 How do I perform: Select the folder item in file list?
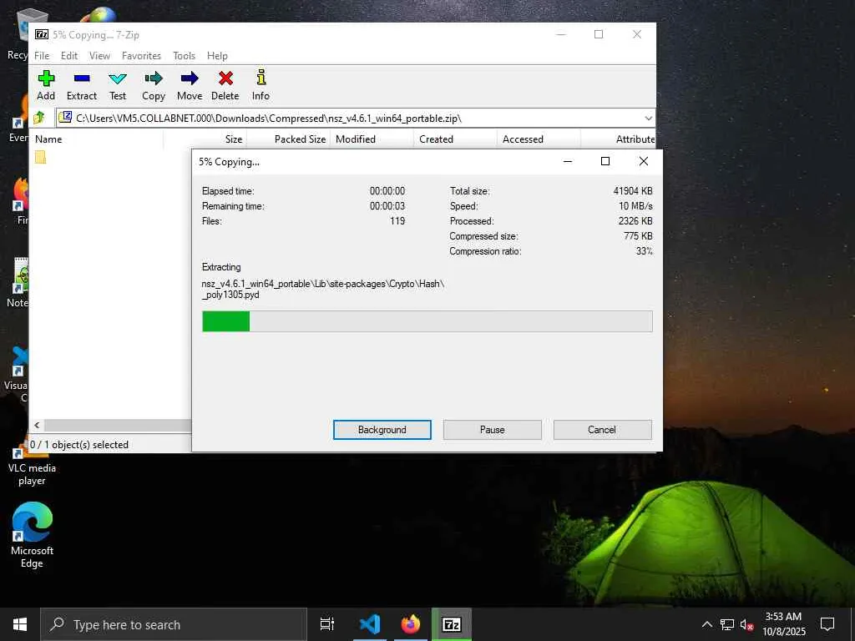click(x=40, y=157)
